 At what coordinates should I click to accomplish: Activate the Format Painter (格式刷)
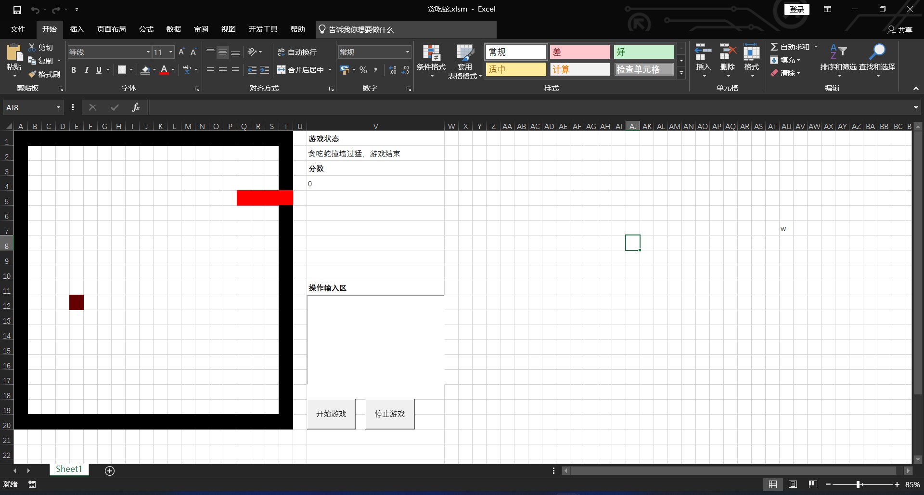tap(44, 74)
